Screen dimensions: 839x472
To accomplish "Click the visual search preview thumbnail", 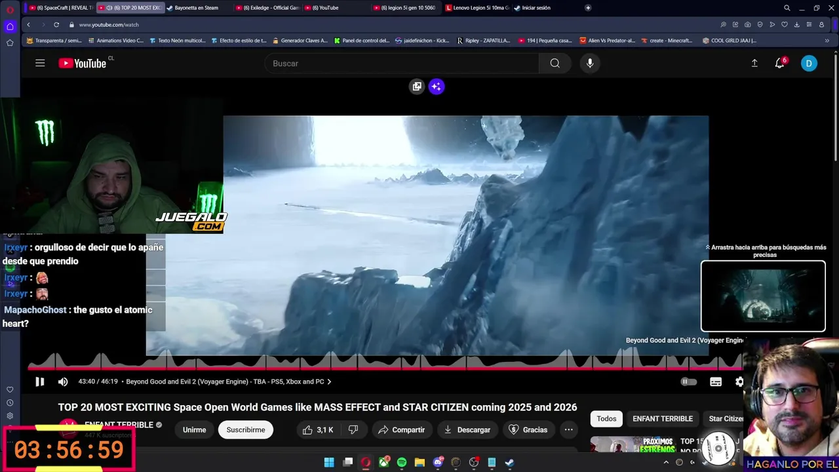I will coord(763,296).
